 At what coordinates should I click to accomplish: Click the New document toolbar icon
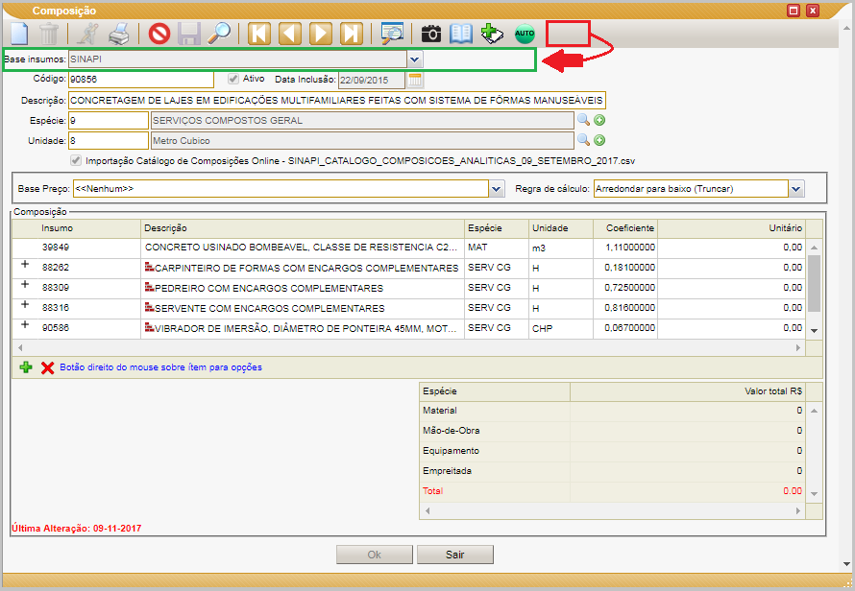[x=19, y=34]
